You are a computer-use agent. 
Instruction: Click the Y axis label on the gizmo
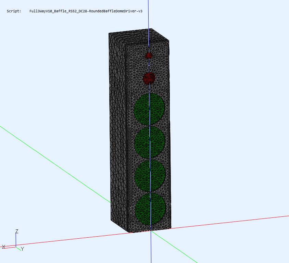tap(23, 249)
